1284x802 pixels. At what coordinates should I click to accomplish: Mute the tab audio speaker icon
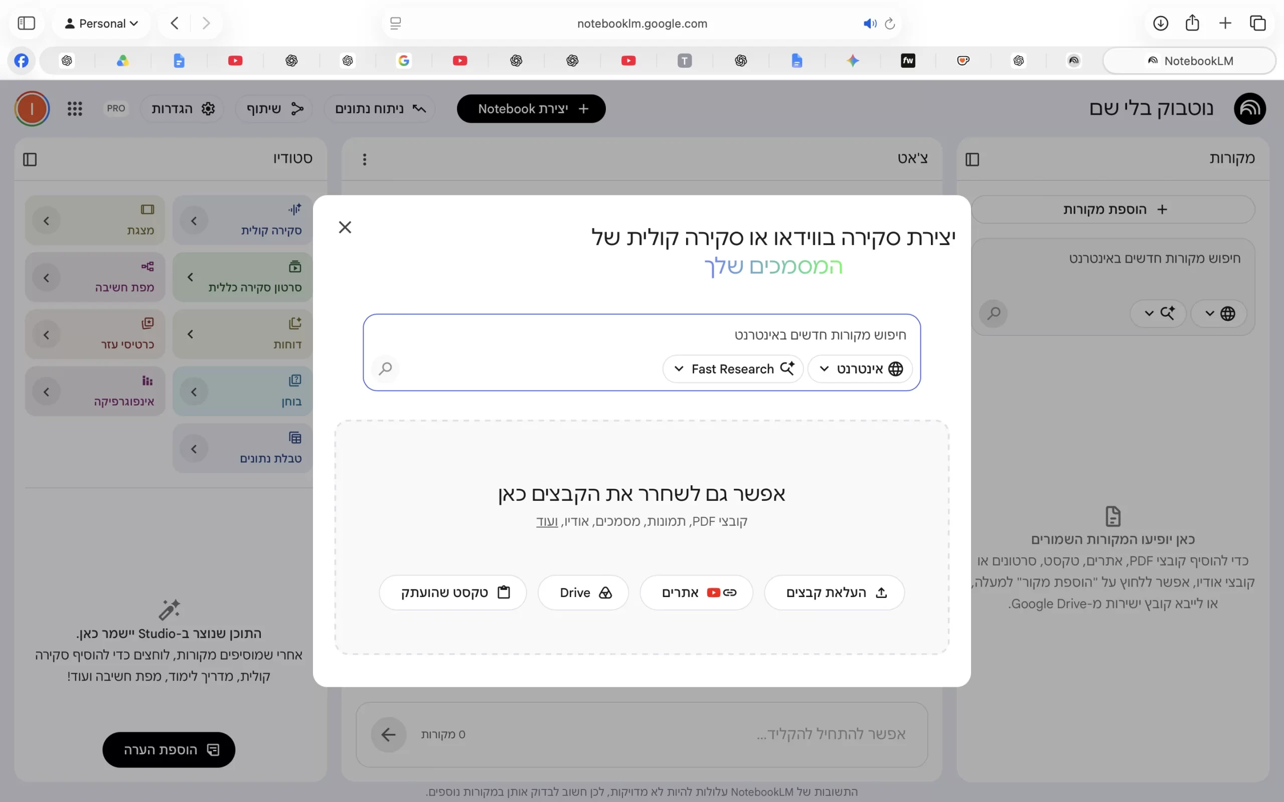(x=869, y=24)
